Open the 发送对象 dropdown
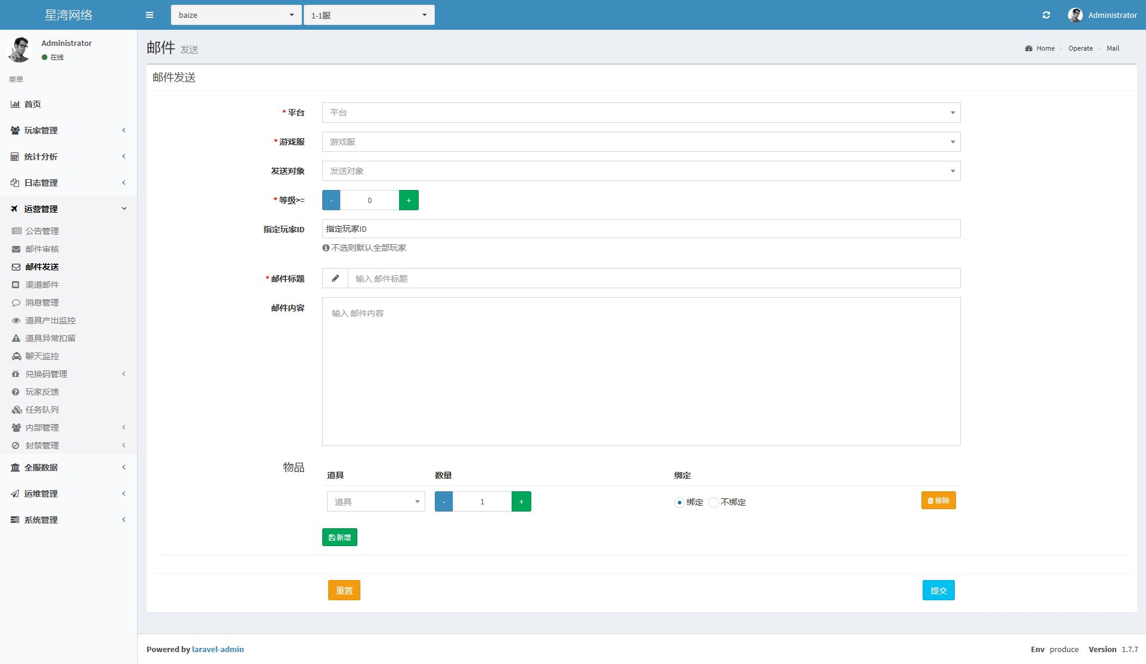Image resolution: width=1146 pixels, height=664 pixels. coord(641,171)
